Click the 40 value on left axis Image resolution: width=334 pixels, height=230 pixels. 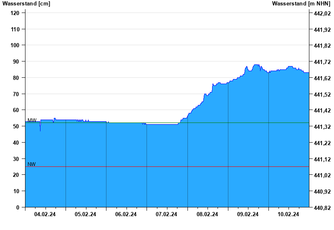pyautogui.click(x=16, y=143)
